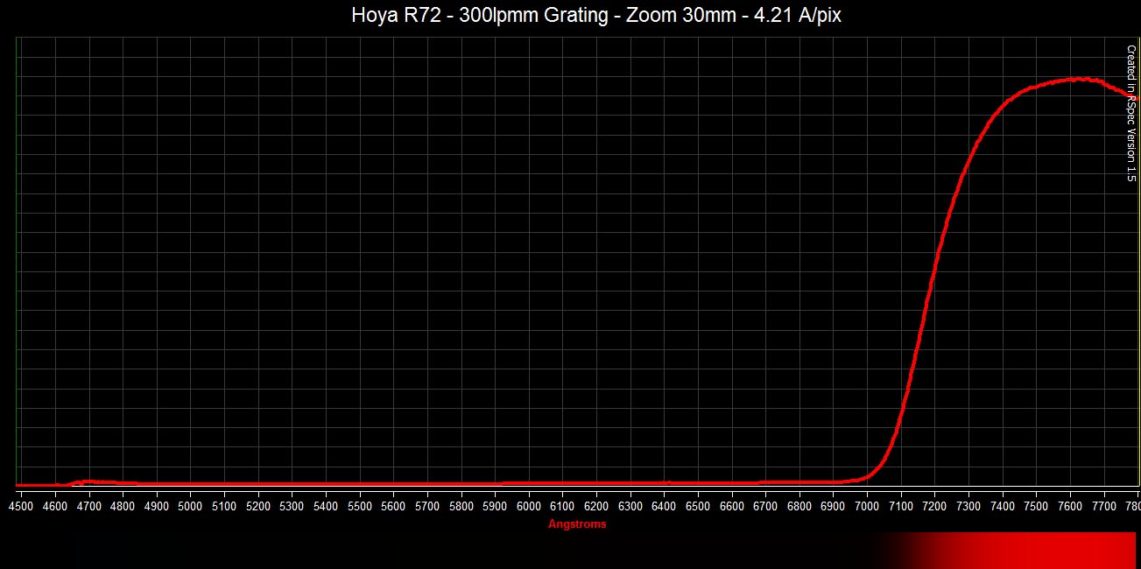Click the 4500 tick label on x-axis

(x=21, y=506)
